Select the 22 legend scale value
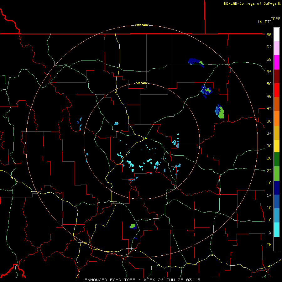Viewport: 282px width, 282px height. click(269, 170)
